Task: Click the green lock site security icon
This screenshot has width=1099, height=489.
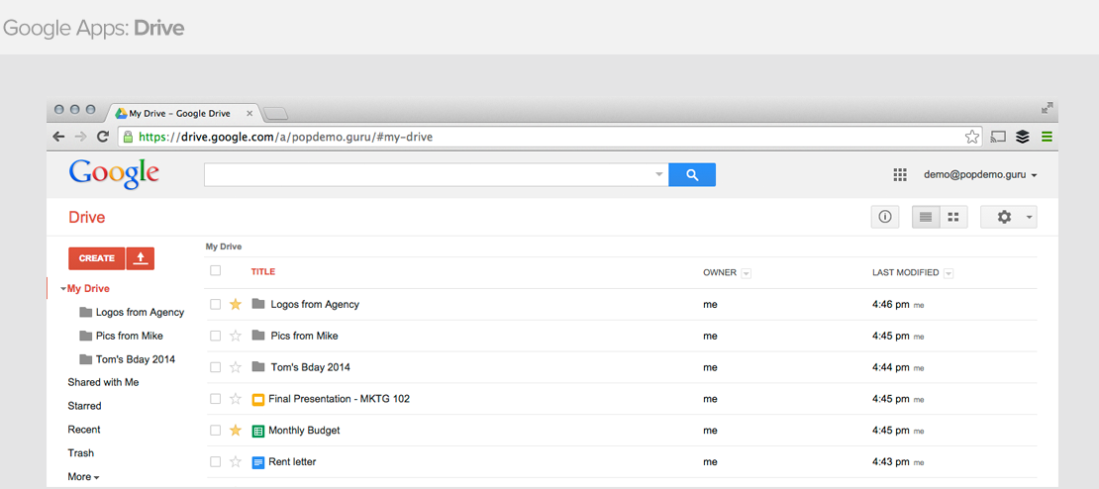Action: coord(129,137)
